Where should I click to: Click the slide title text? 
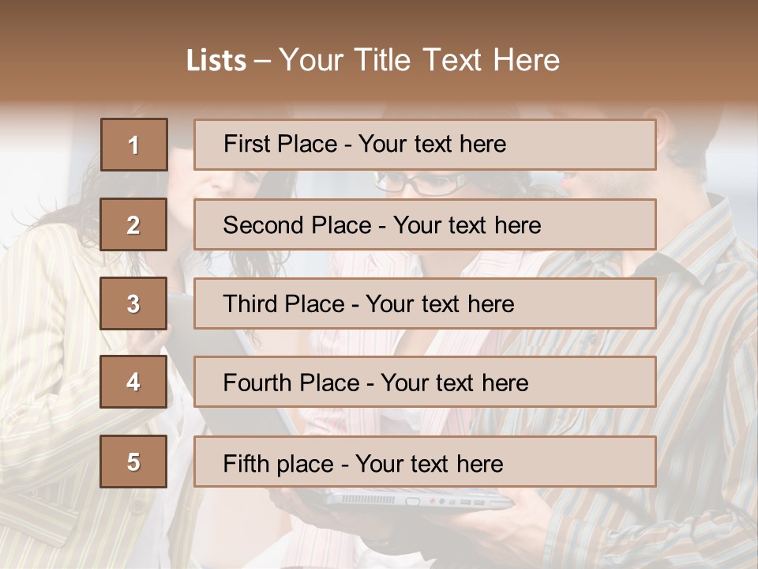click(x=373, y=60)
